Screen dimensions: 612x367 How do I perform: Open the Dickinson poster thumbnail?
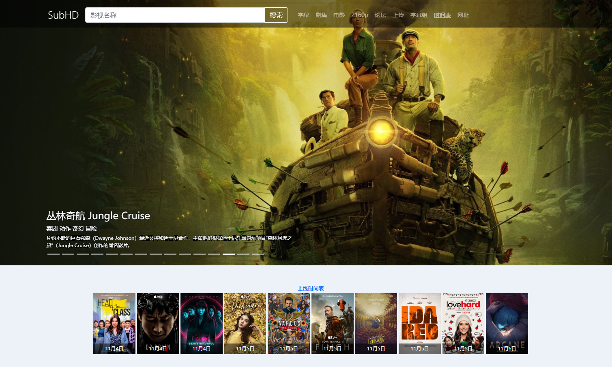pyautogui.click(x=245, y=324)
